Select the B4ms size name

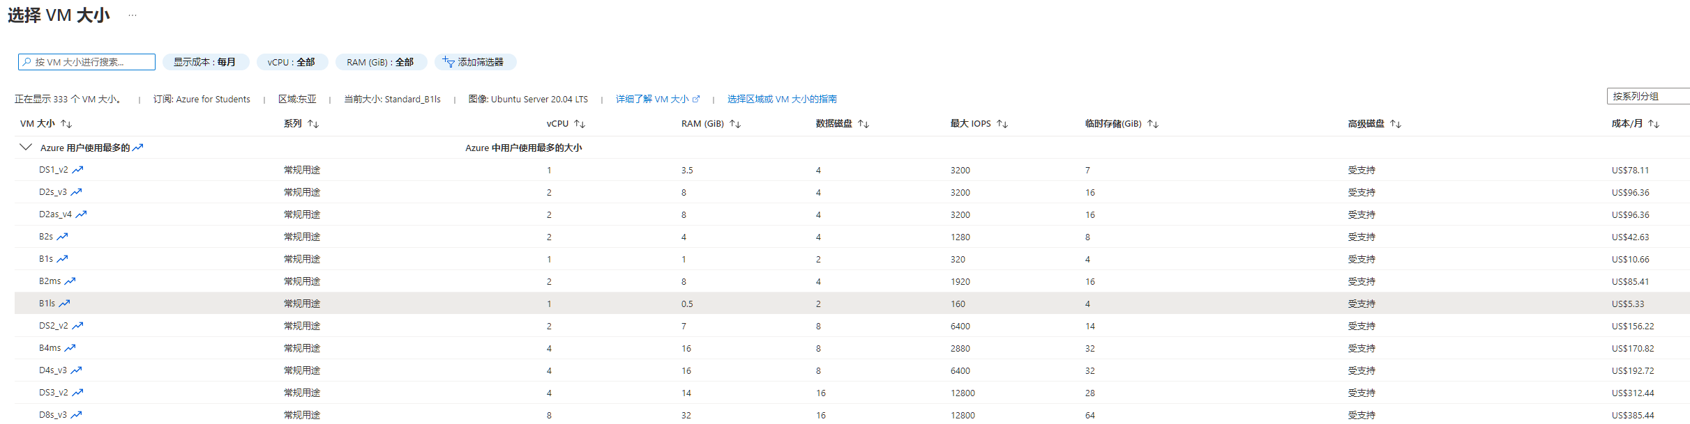50,348
